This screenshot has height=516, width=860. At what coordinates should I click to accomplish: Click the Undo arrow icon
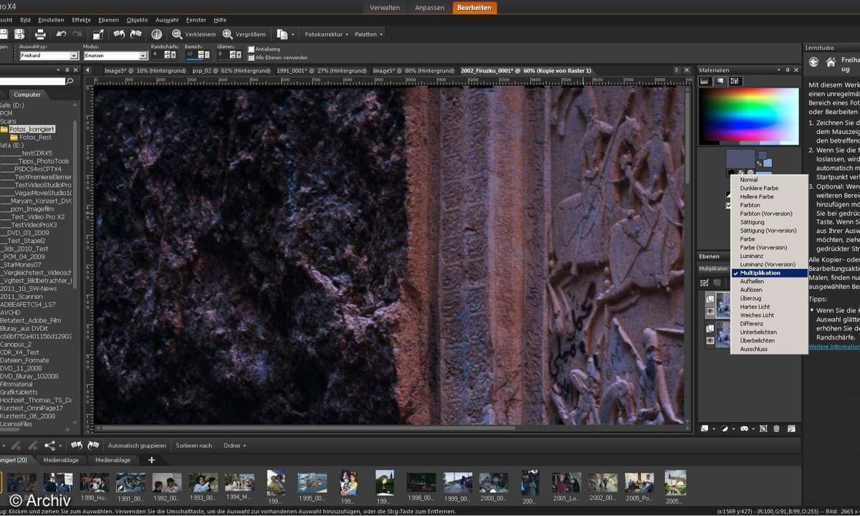pos(61,34)
